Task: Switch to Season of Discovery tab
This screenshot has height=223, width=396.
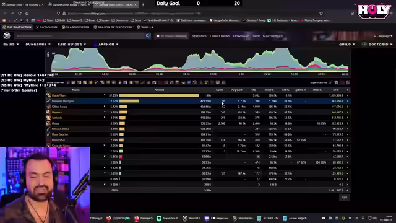Action: tap(113, 27)
